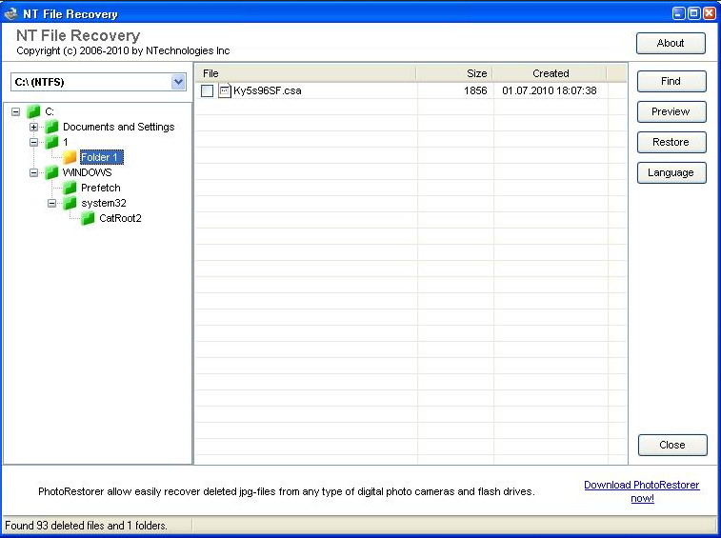Click the yellow Folder 1 icon
The image size is (721, 538).
[70, 157]
